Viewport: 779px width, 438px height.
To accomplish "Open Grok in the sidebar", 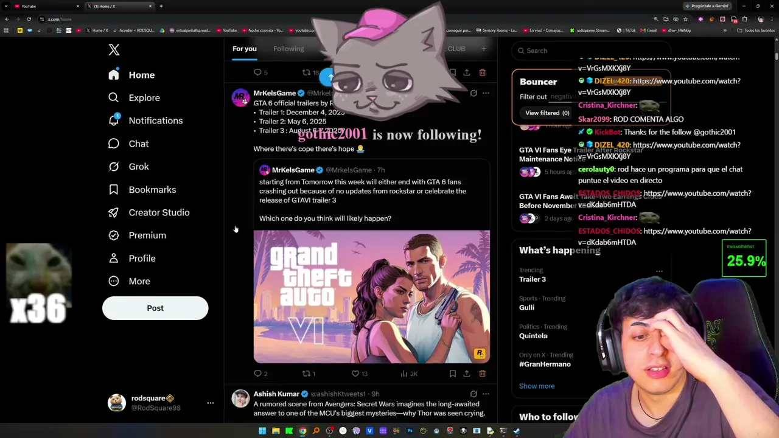I will pos(128,167).
